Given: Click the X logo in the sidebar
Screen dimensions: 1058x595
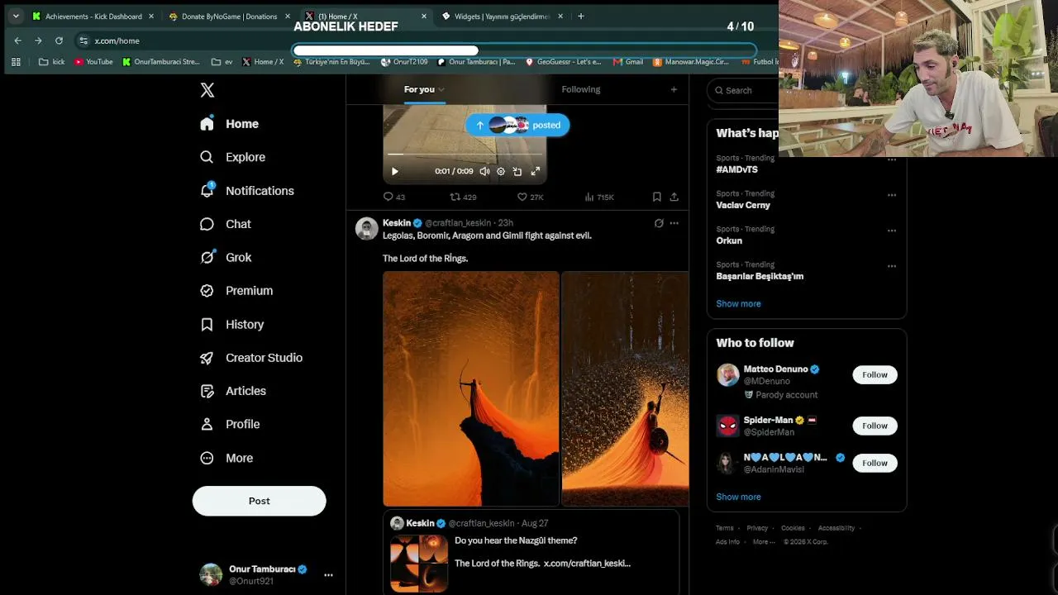Looking at the screenshot, I should [207, 90].
